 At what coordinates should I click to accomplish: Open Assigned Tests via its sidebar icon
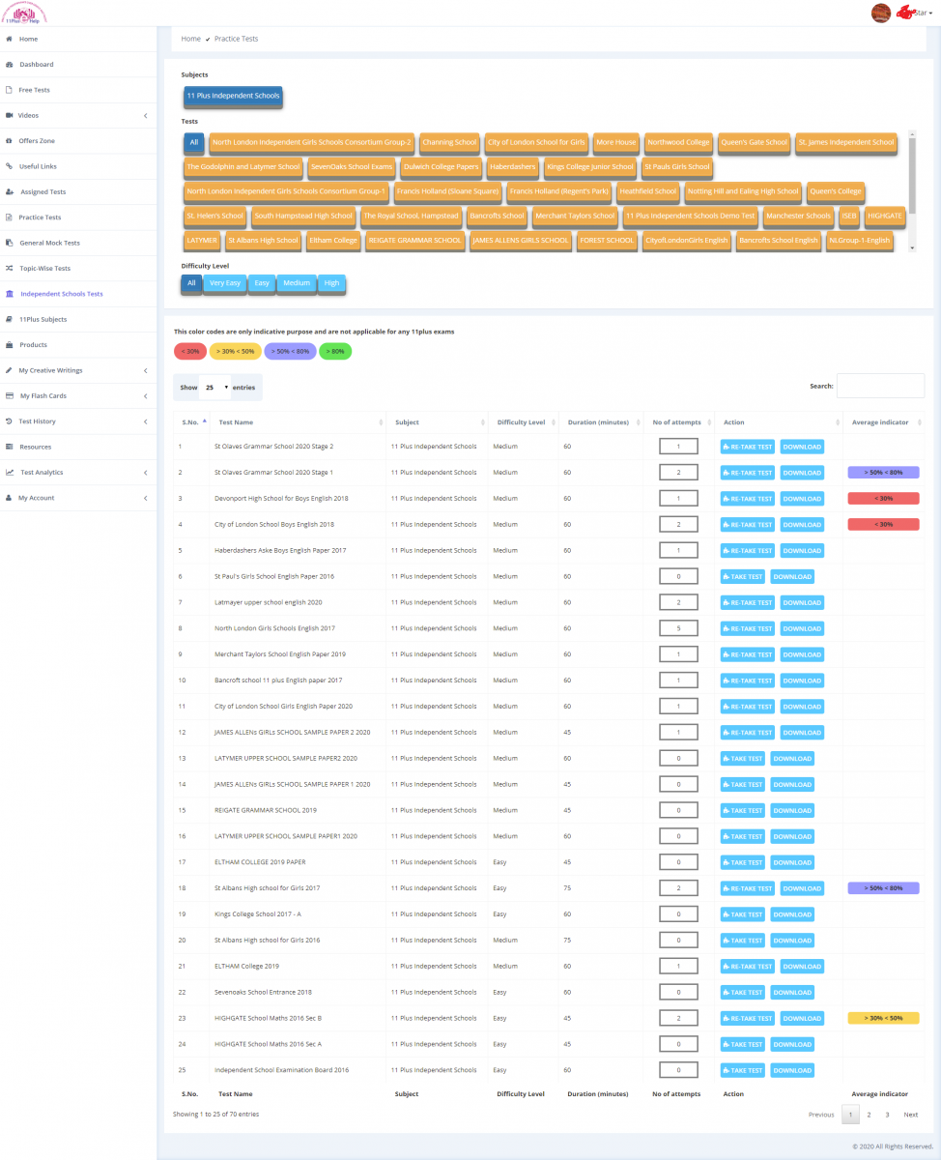10,191
